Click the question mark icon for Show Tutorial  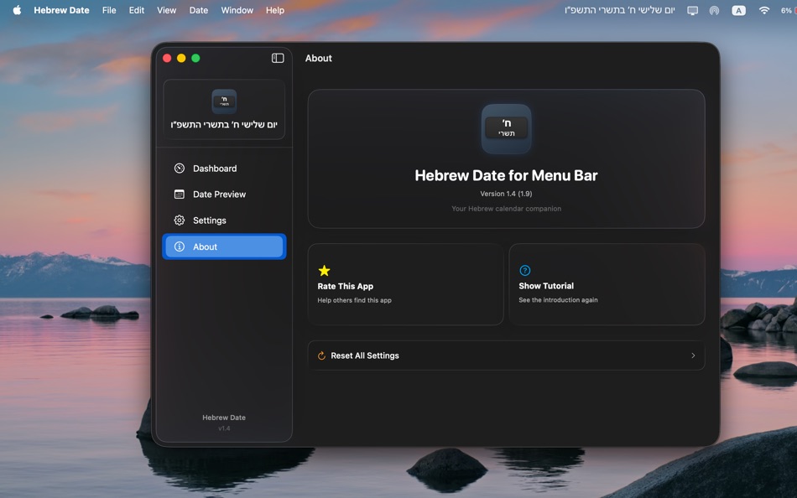pos(524,270)
